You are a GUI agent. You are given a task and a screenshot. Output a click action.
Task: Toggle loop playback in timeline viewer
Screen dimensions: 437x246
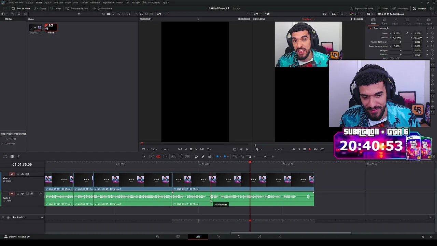[x=322, y=149]
